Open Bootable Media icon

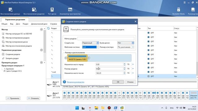(x=179, y=10)
